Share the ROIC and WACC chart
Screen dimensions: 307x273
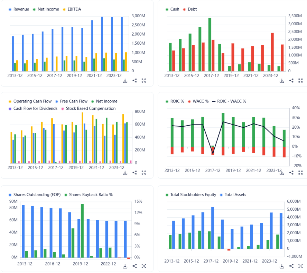pyautogui.click(x=291, y=173)
